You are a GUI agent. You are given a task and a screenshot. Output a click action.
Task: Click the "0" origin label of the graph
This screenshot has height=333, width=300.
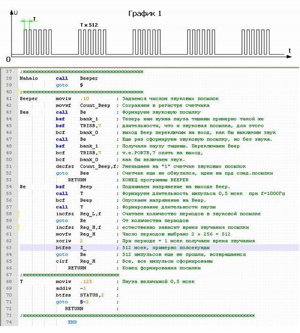coord(8,59)
